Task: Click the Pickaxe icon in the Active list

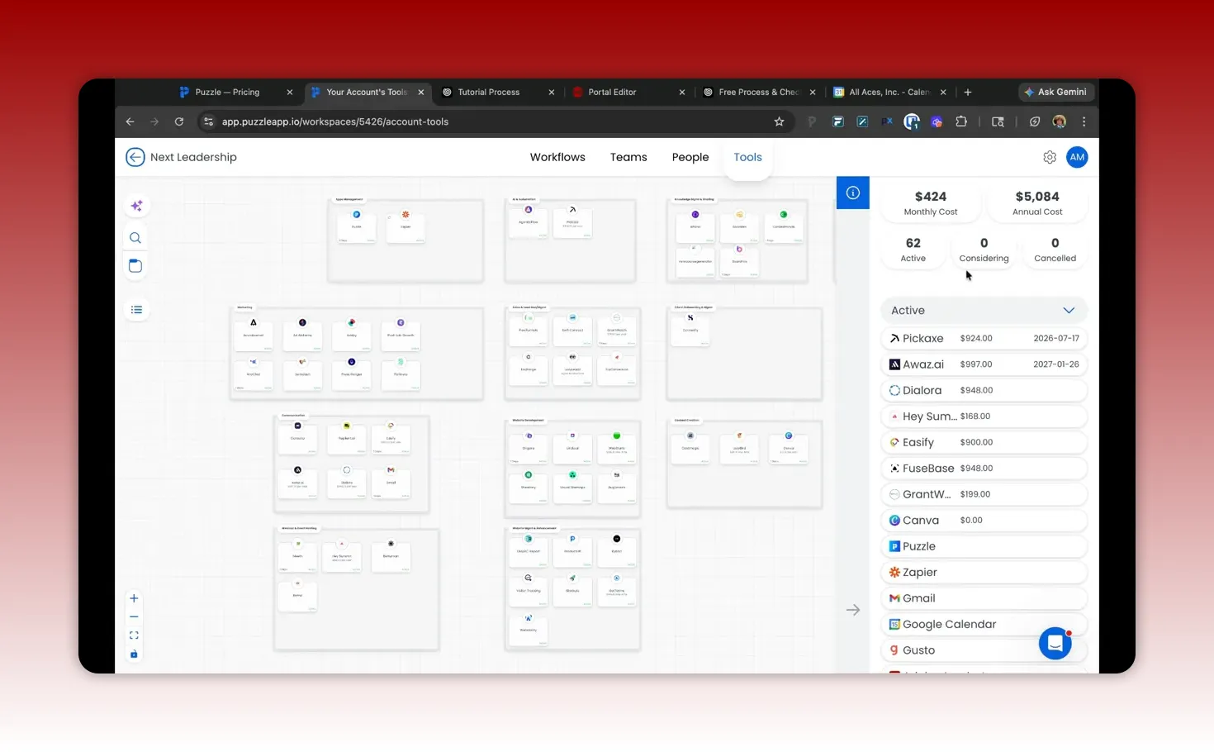Action: point(895,338)
